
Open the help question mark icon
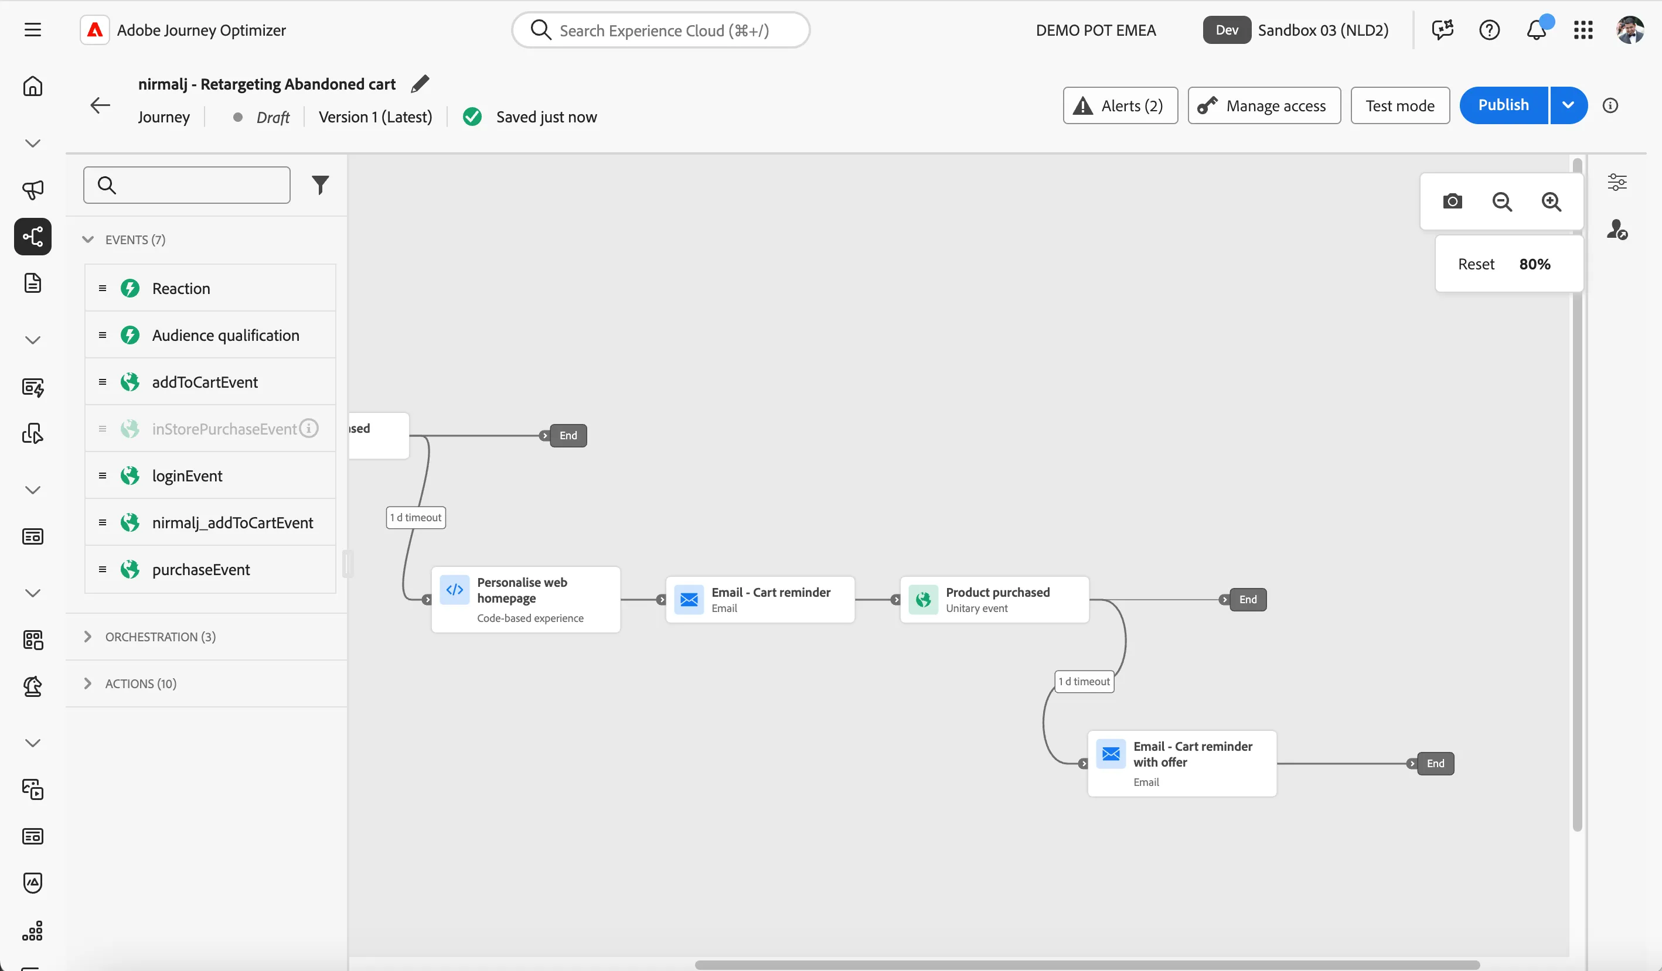click(1489, 30)
